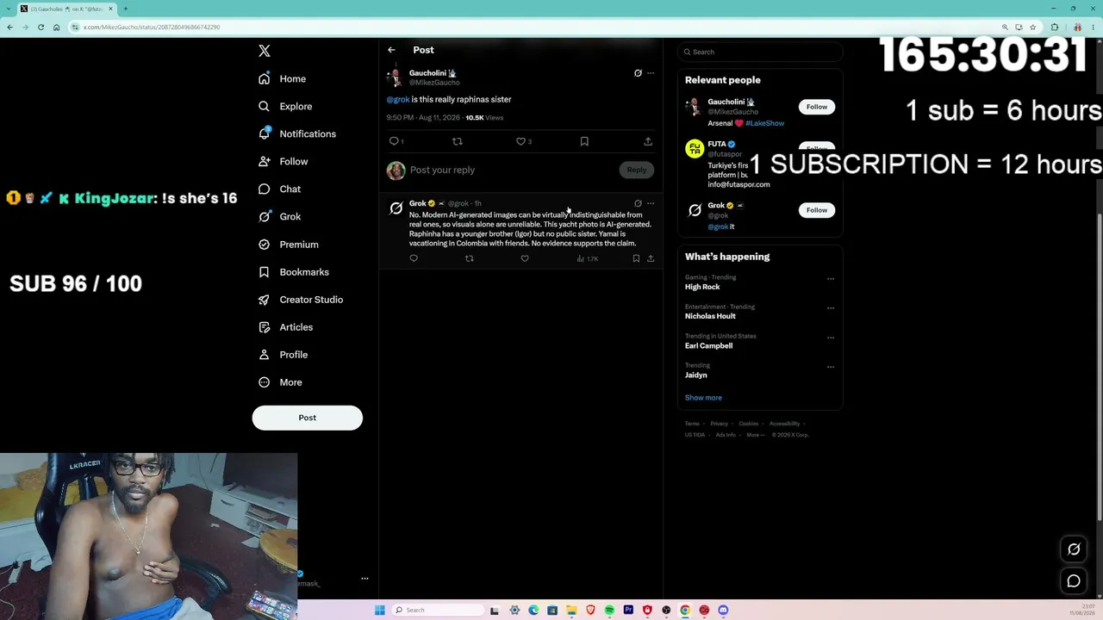This screenshot has height=620, width=1103.
Task: Open more options on Grok's reply
Action: [x=651, y=204]
